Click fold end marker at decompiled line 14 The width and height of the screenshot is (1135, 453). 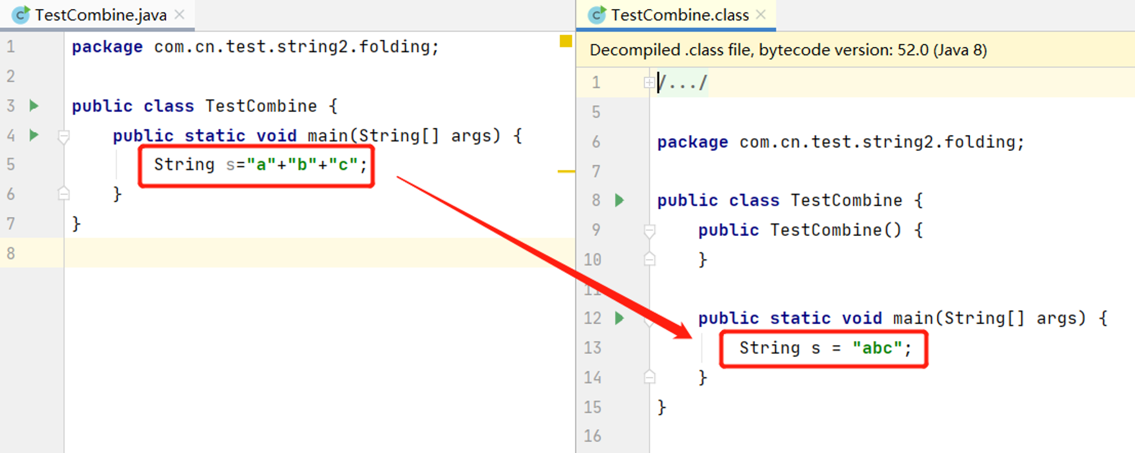click(x=650, y=378)
